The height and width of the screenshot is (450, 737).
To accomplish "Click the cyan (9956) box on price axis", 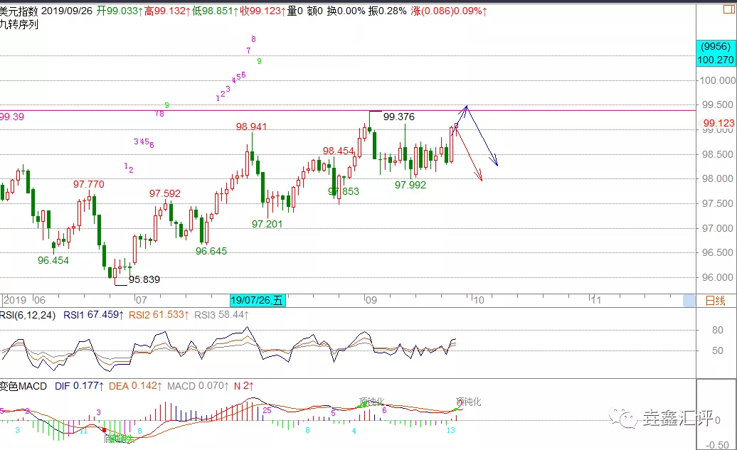I will point(716,46).
